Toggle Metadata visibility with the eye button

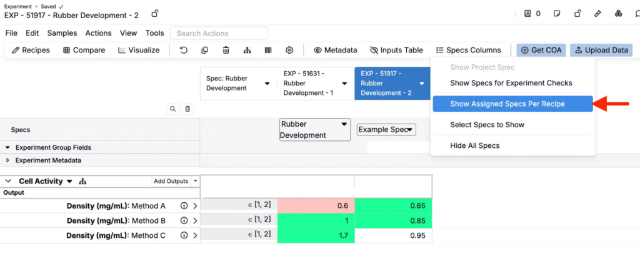pyautogui.click(x=335, y=50)
